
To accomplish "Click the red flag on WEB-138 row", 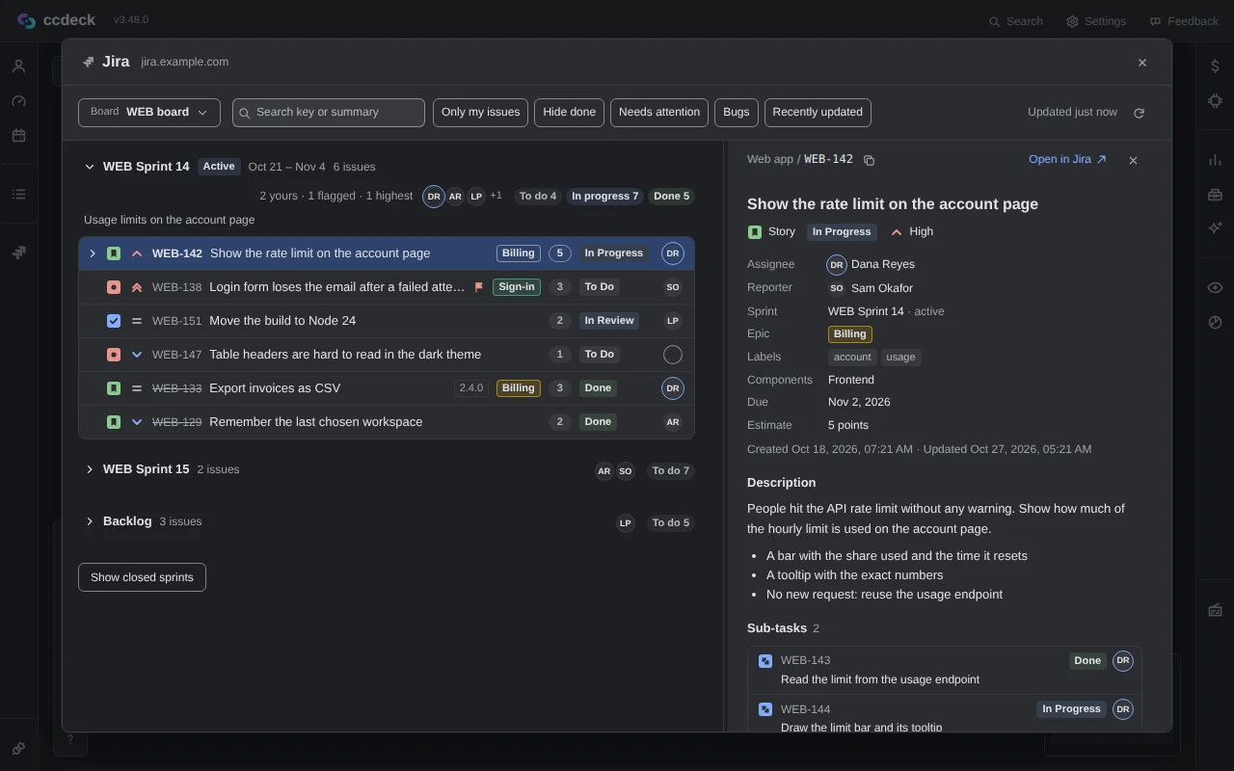I will tap(479, 287).
